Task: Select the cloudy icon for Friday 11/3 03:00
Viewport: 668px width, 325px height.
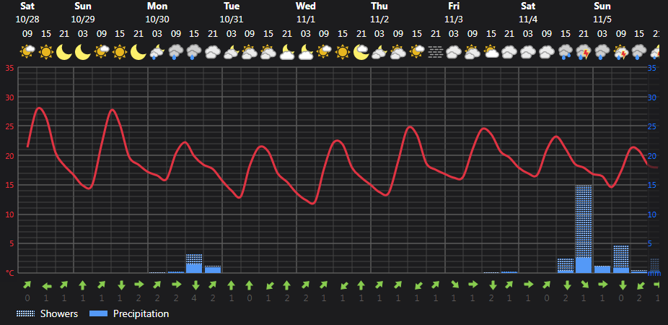Action: 454,52
